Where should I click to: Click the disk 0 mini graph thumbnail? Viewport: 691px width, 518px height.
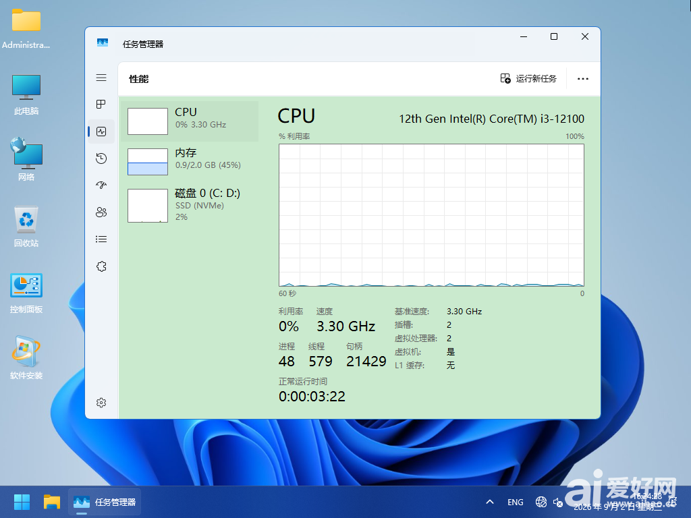pos(148,206)
